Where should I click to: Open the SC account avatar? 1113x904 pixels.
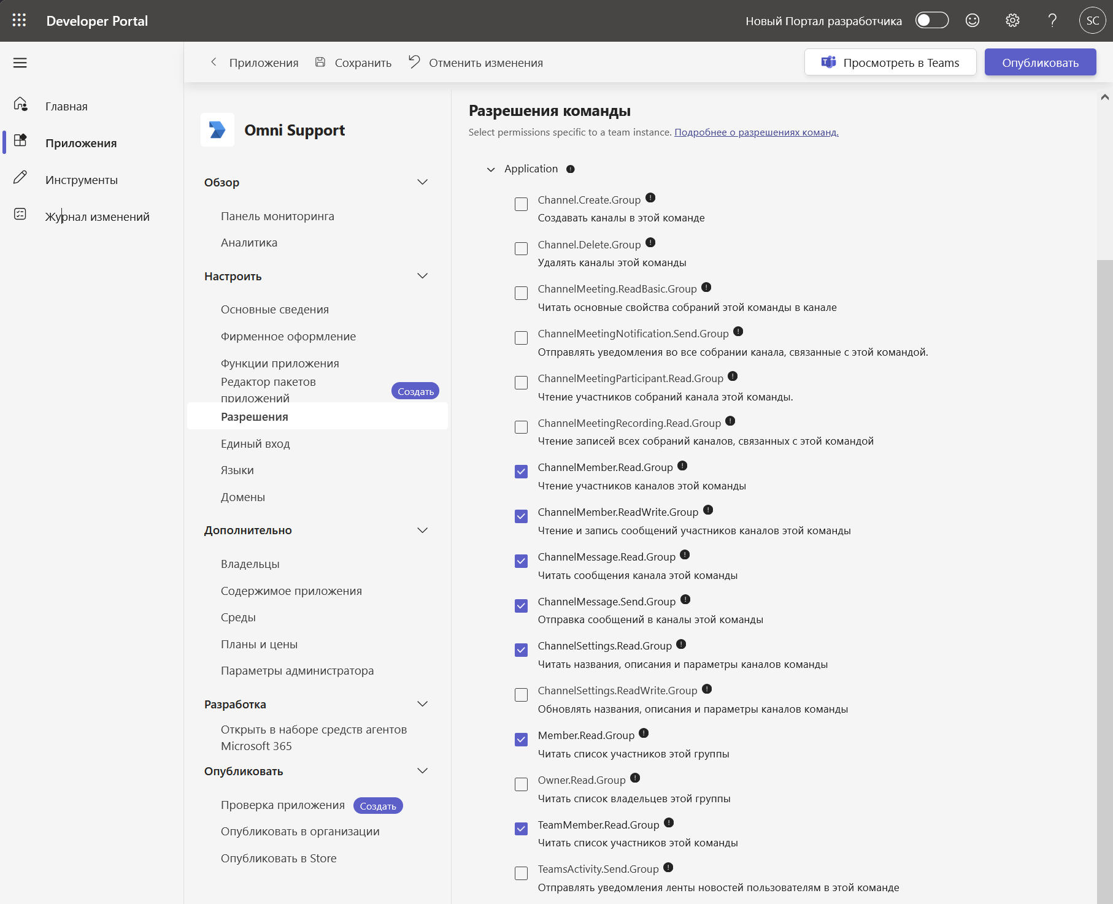[1092, 20]
